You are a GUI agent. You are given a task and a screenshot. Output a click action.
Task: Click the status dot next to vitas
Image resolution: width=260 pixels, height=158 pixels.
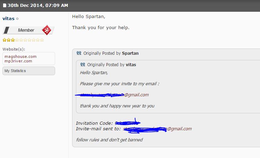17,19
